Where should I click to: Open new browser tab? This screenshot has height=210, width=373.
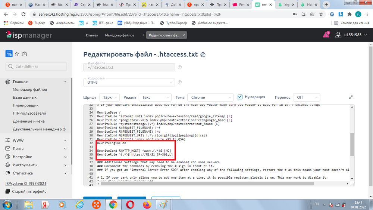(x=326, y=4)
